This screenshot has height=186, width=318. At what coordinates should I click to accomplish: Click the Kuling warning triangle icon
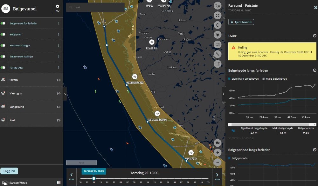(233, 48)
